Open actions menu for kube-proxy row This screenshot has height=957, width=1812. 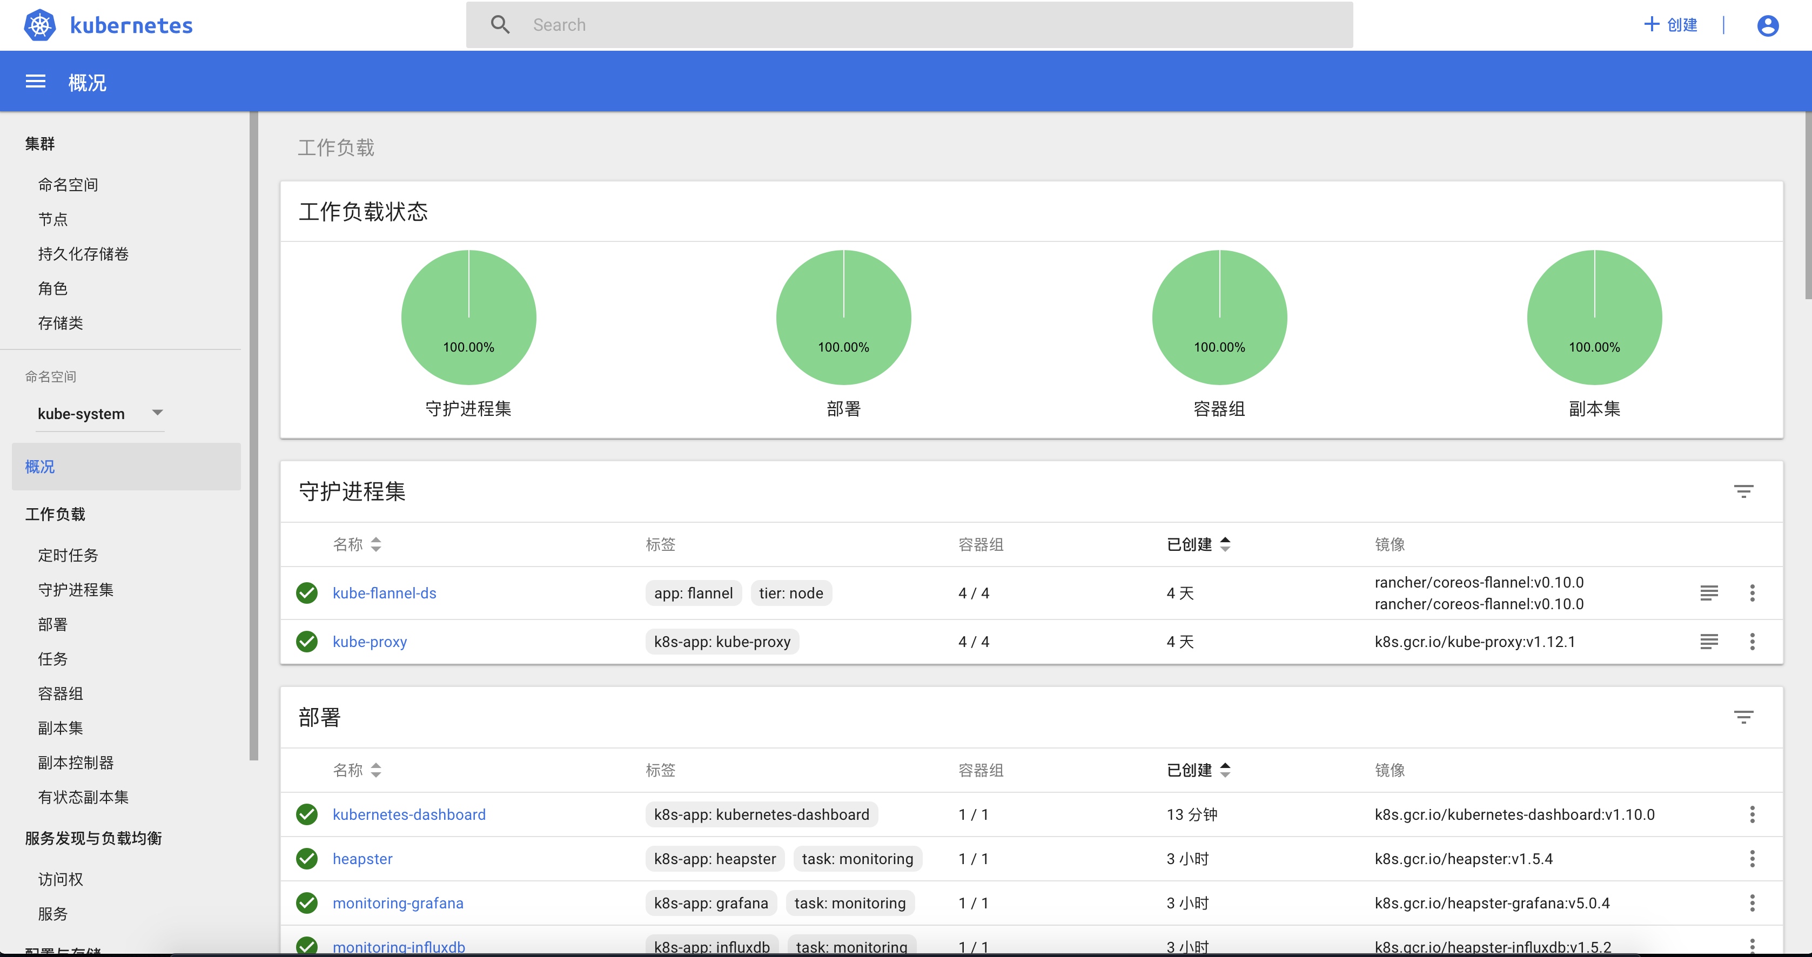[1752, 641]
